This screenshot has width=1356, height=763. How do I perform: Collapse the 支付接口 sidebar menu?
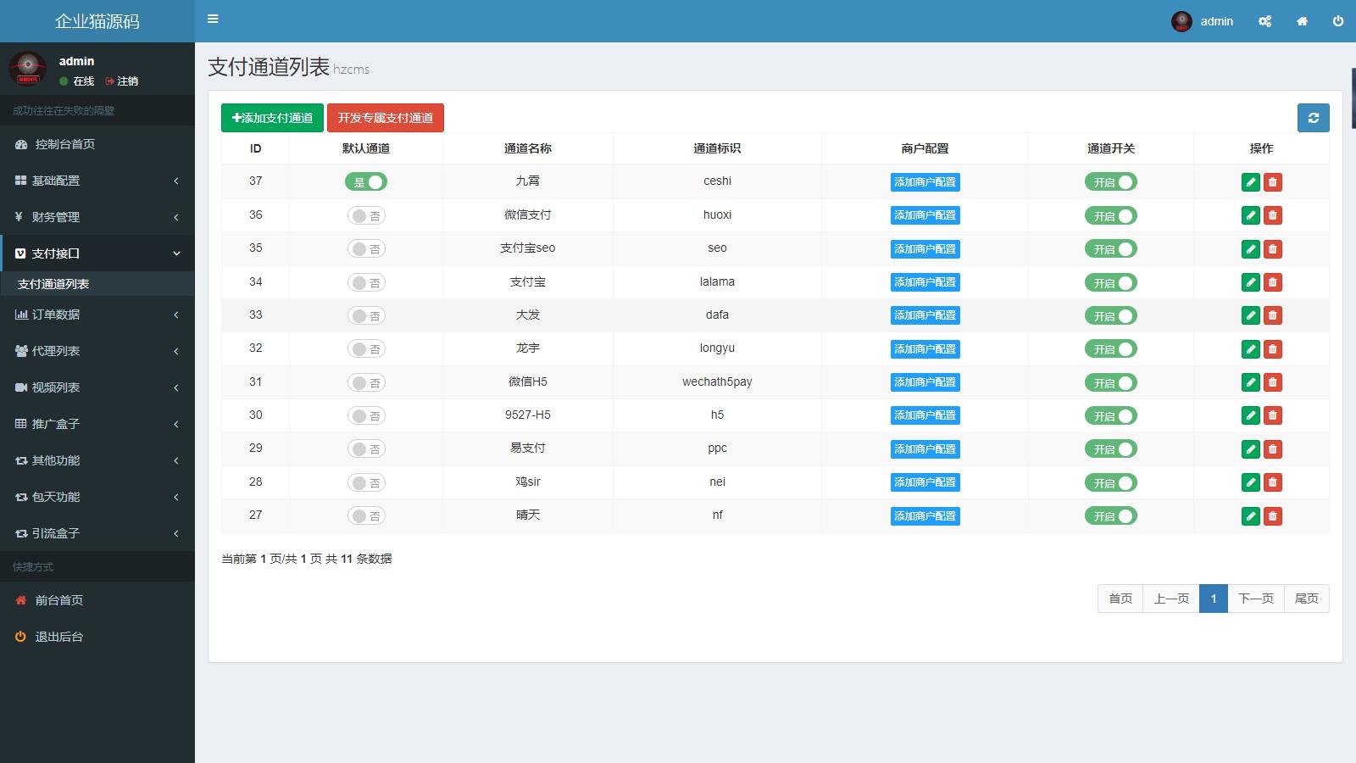[x=97, y=253]
